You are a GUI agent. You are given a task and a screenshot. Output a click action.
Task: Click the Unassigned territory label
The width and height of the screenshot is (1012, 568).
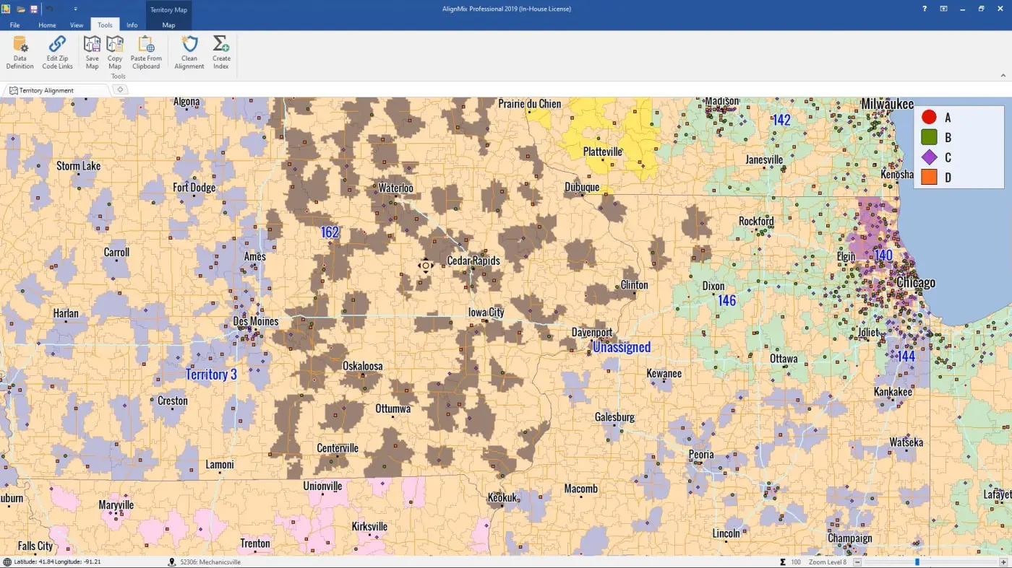(x=622, y=347)
